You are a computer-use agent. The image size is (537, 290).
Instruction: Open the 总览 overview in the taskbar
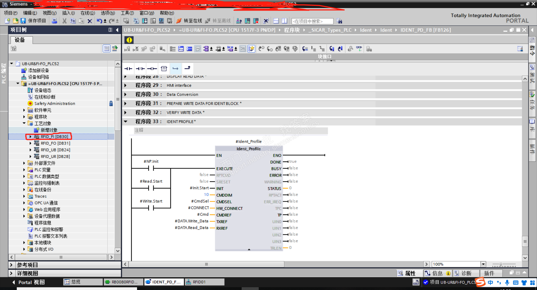(x=83, y=282)
